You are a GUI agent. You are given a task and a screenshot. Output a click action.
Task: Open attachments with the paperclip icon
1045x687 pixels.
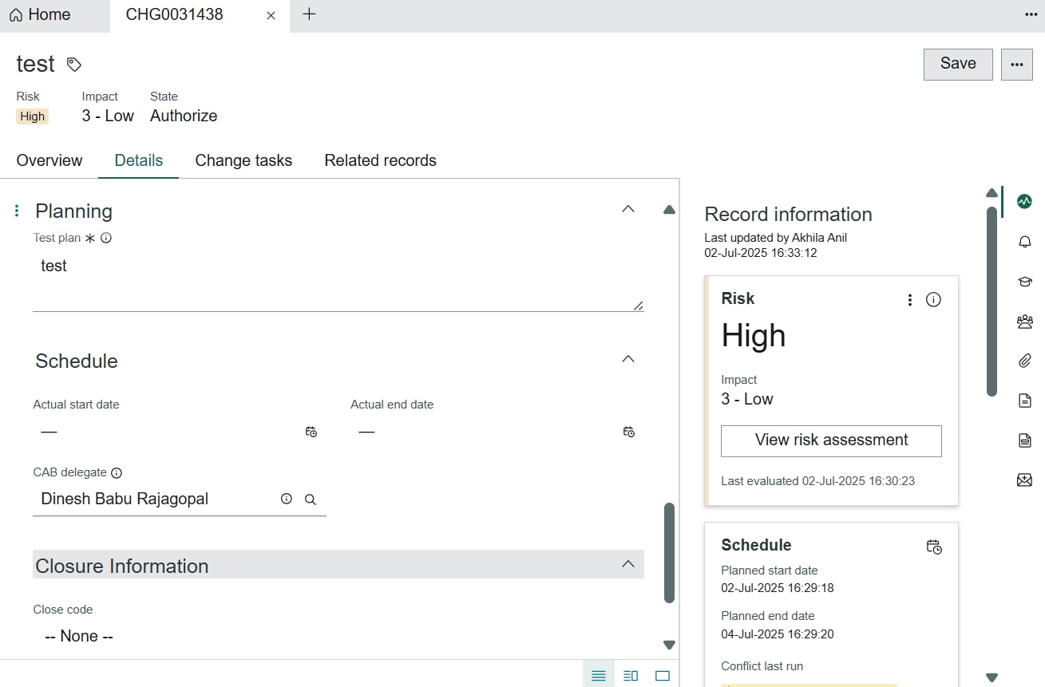coord(1024,361)
